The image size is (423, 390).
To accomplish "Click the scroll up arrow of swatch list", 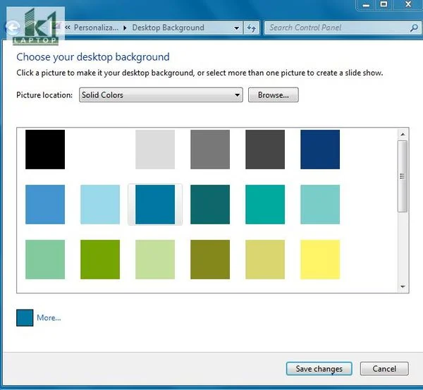I will 403,135.
